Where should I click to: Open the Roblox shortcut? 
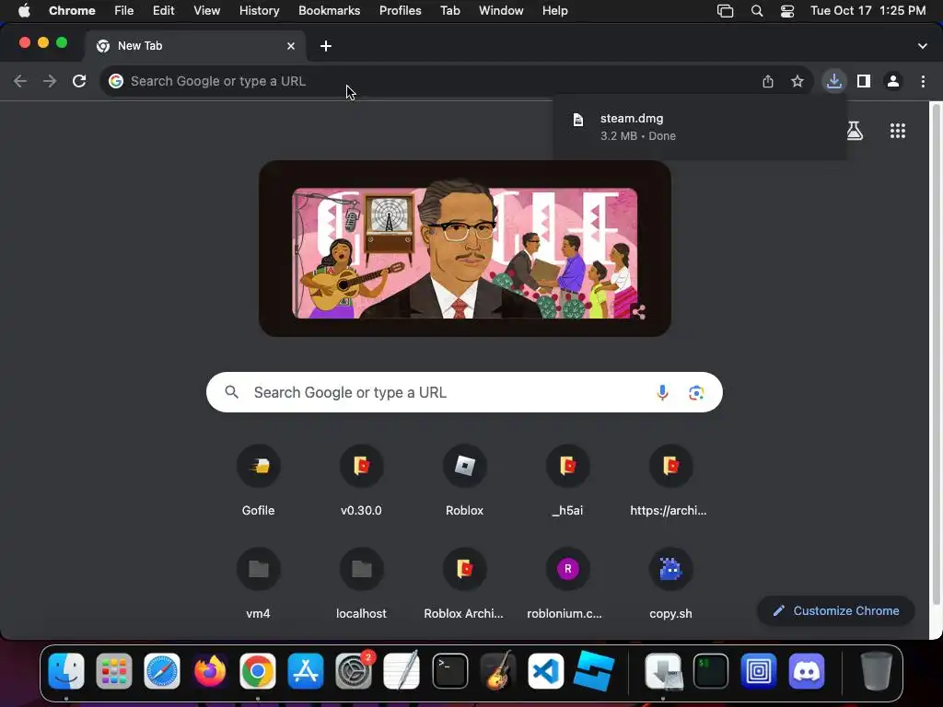(x=464, y=481)
